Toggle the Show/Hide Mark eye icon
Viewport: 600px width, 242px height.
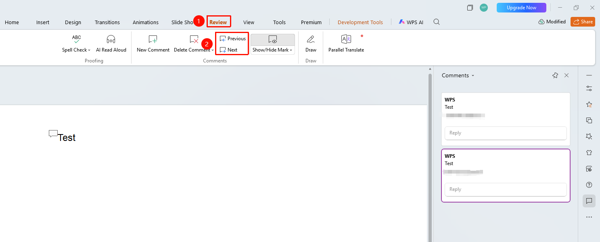(x=273, y=39)
